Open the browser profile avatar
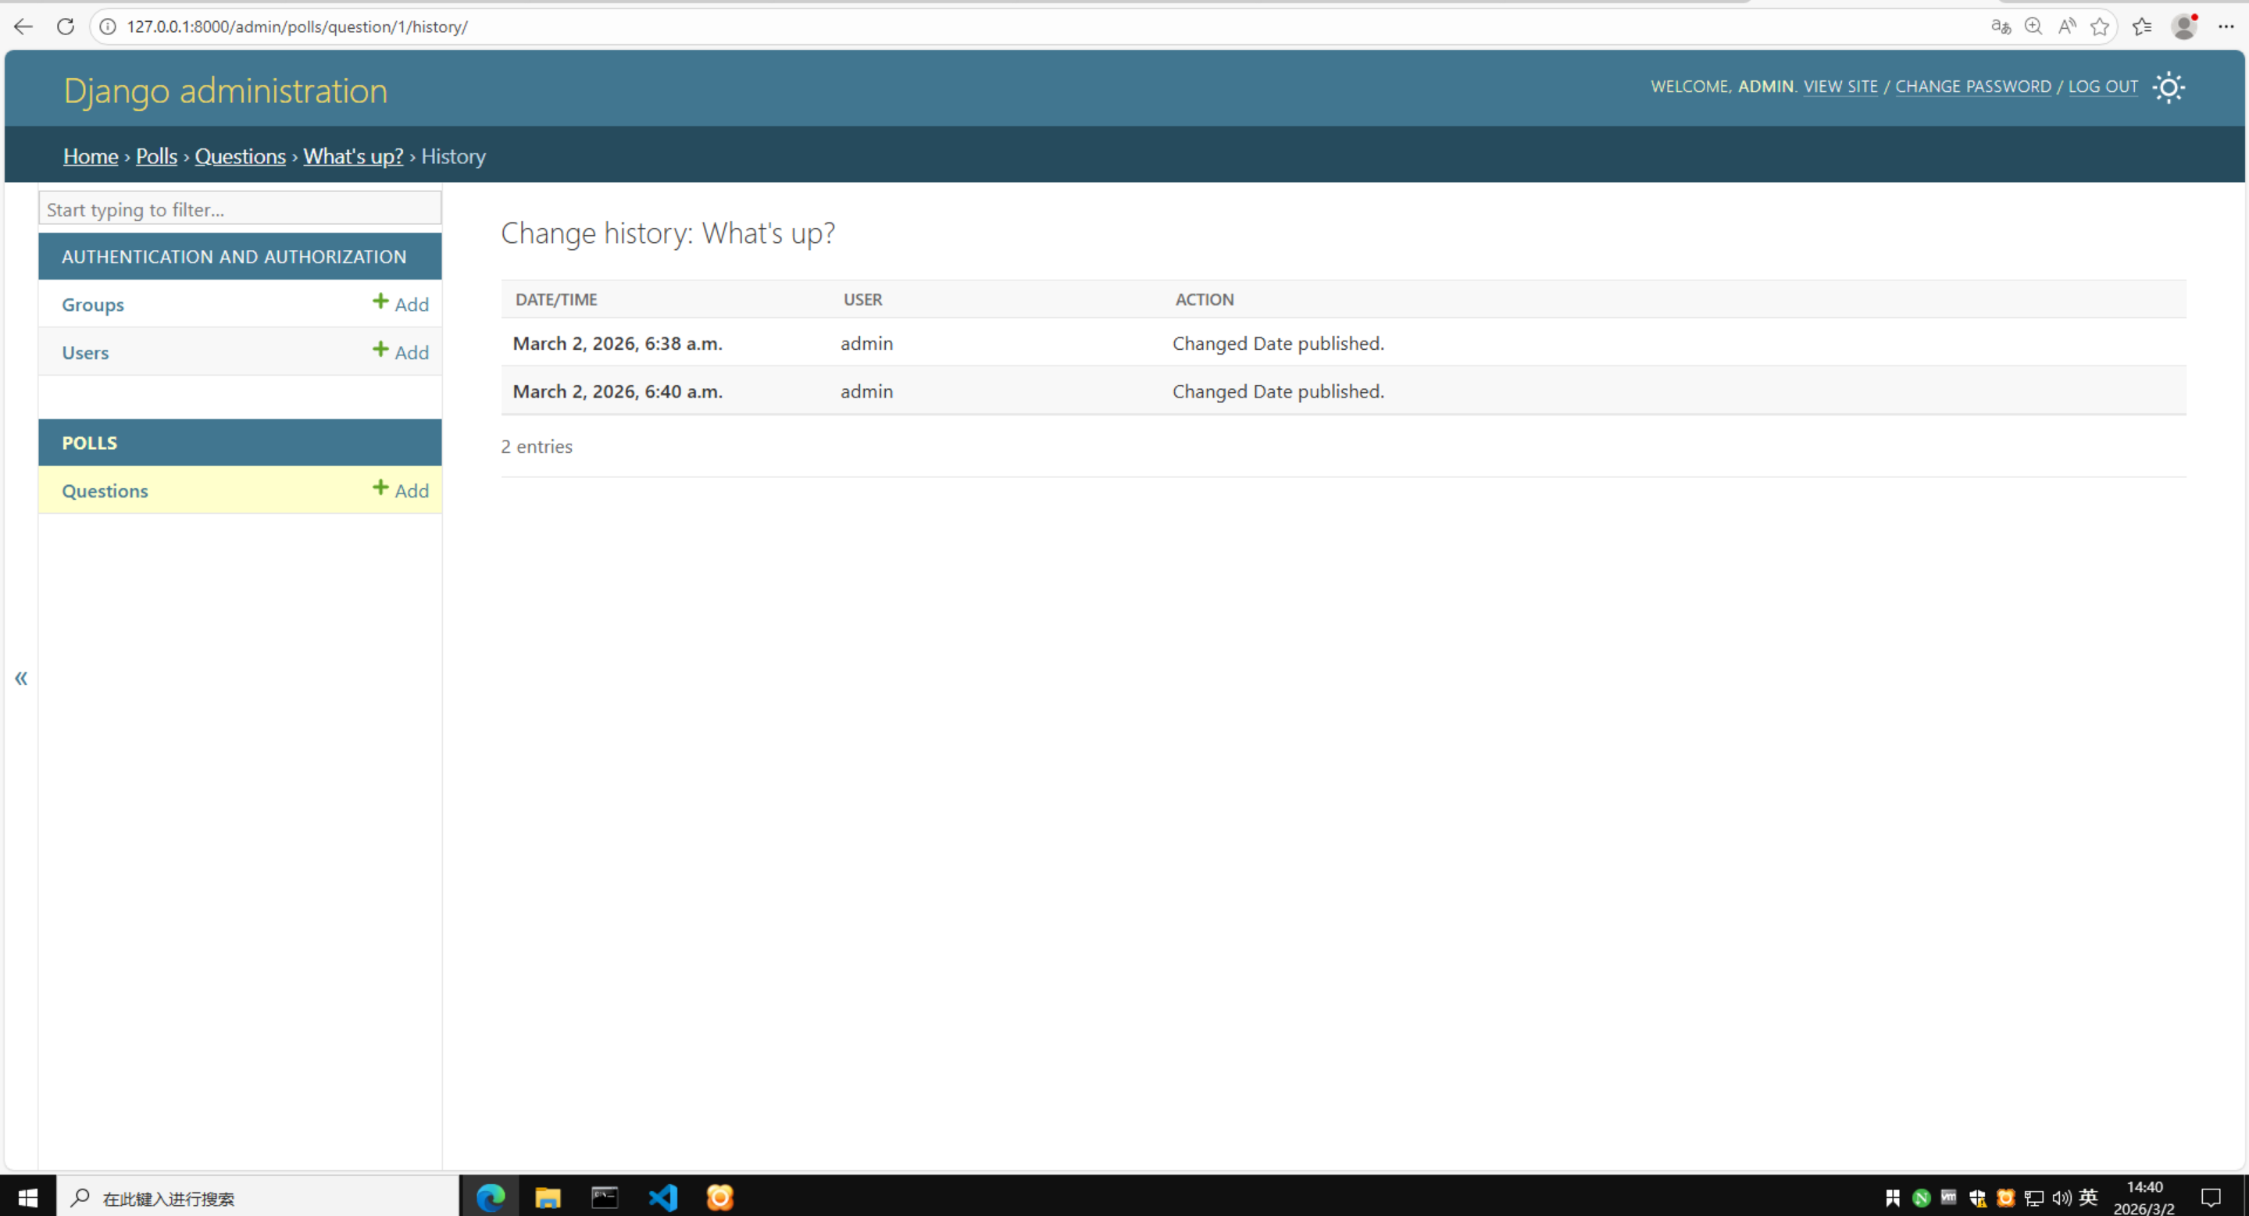Screen dimensions: 2249x1216 tap(2183, 27)
